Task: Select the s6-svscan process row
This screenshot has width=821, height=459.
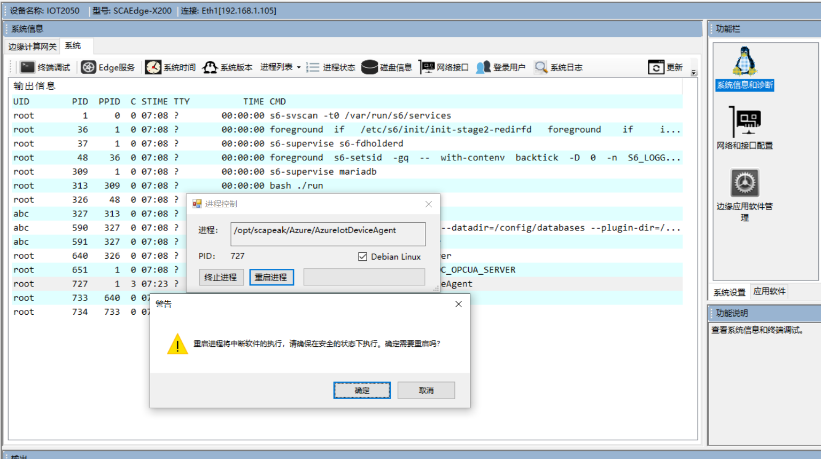Action: (x=347, y=115)
